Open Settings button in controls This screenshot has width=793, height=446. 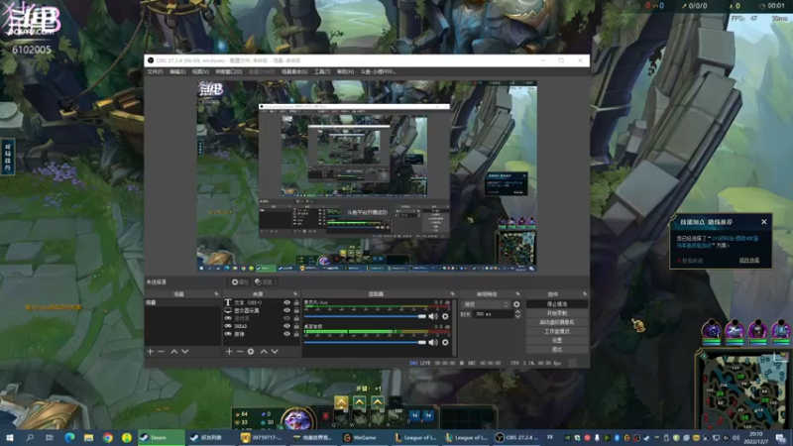click(x=557, y=341)
